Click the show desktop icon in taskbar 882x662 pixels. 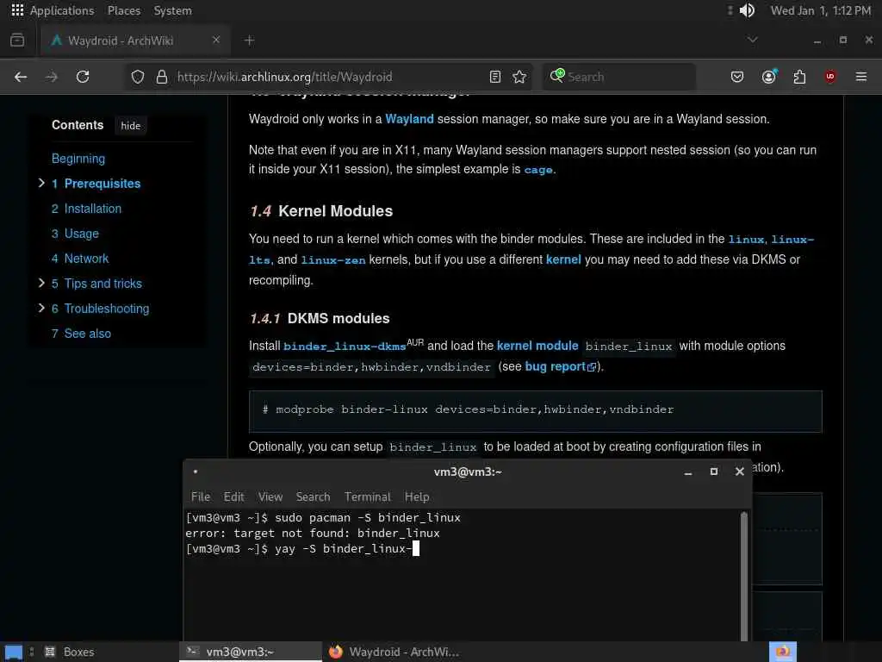(x=14, y=652)
